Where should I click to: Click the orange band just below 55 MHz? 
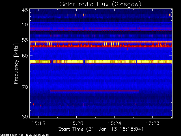[x=101, y=42]
